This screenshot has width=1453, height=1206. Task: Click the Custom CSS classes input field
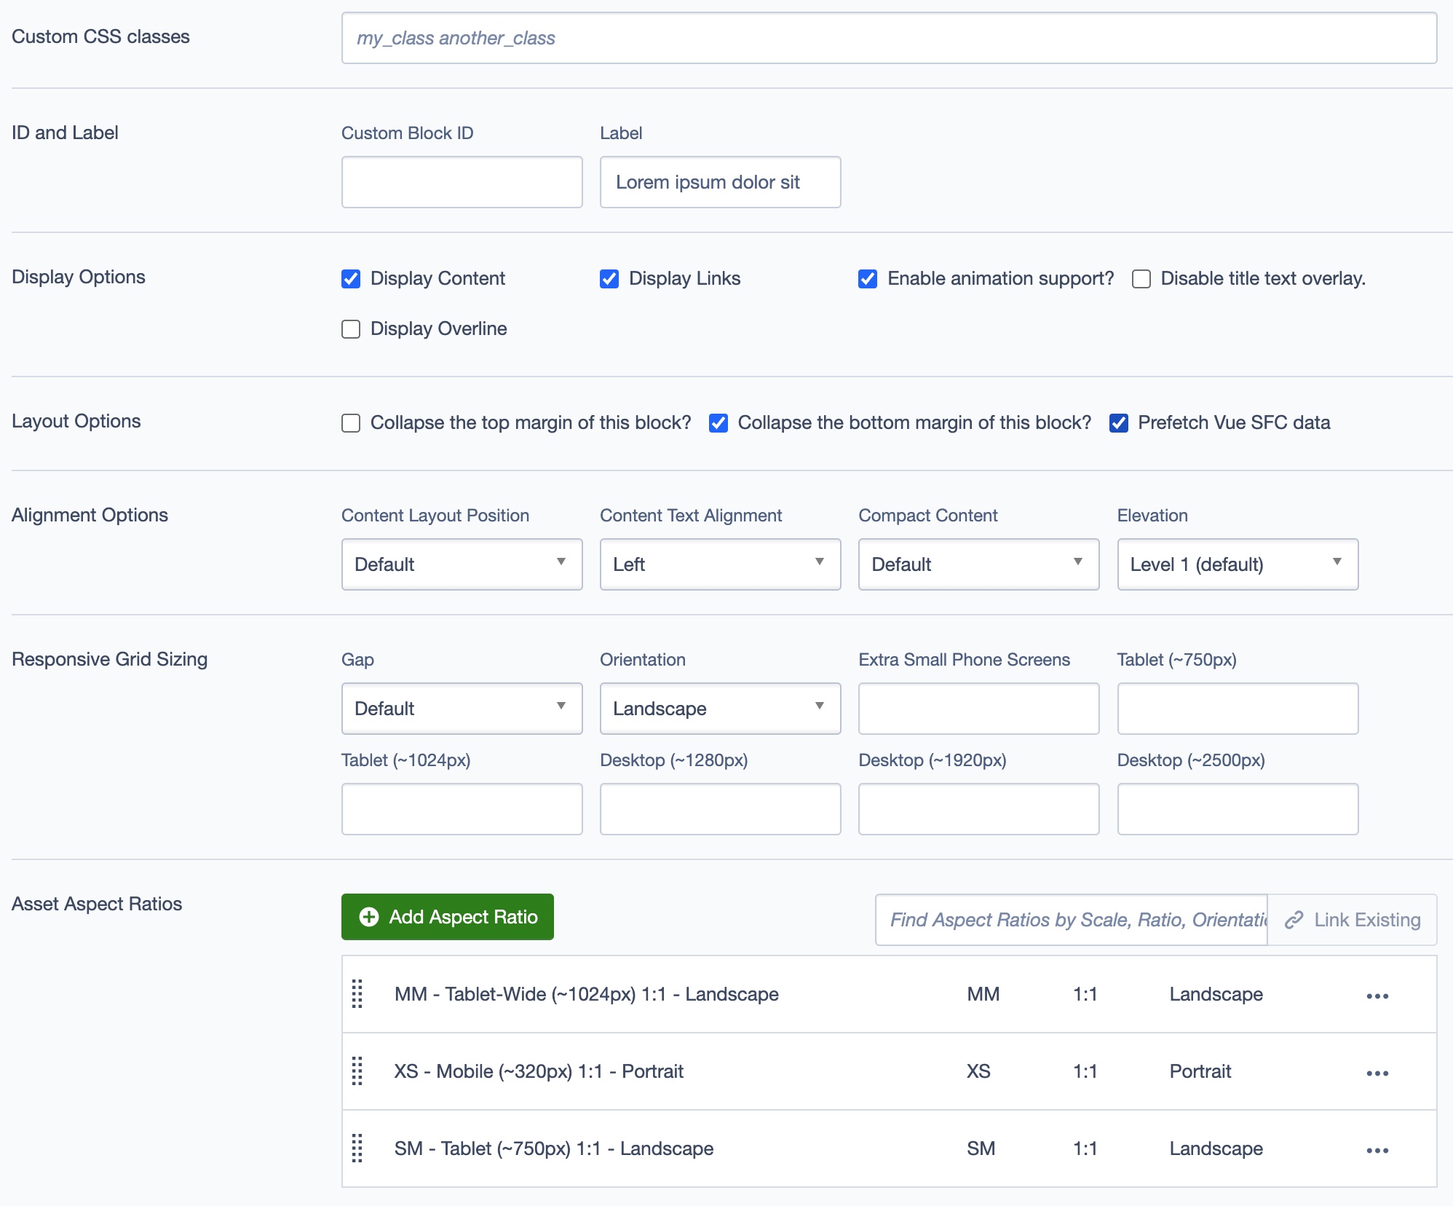[x=888, y=38]
